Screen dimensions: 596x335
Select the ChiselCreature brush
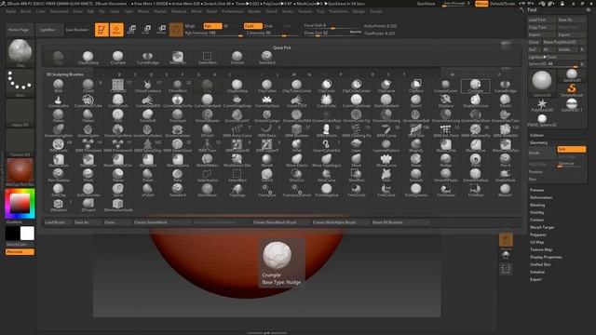tap(148, 86)
